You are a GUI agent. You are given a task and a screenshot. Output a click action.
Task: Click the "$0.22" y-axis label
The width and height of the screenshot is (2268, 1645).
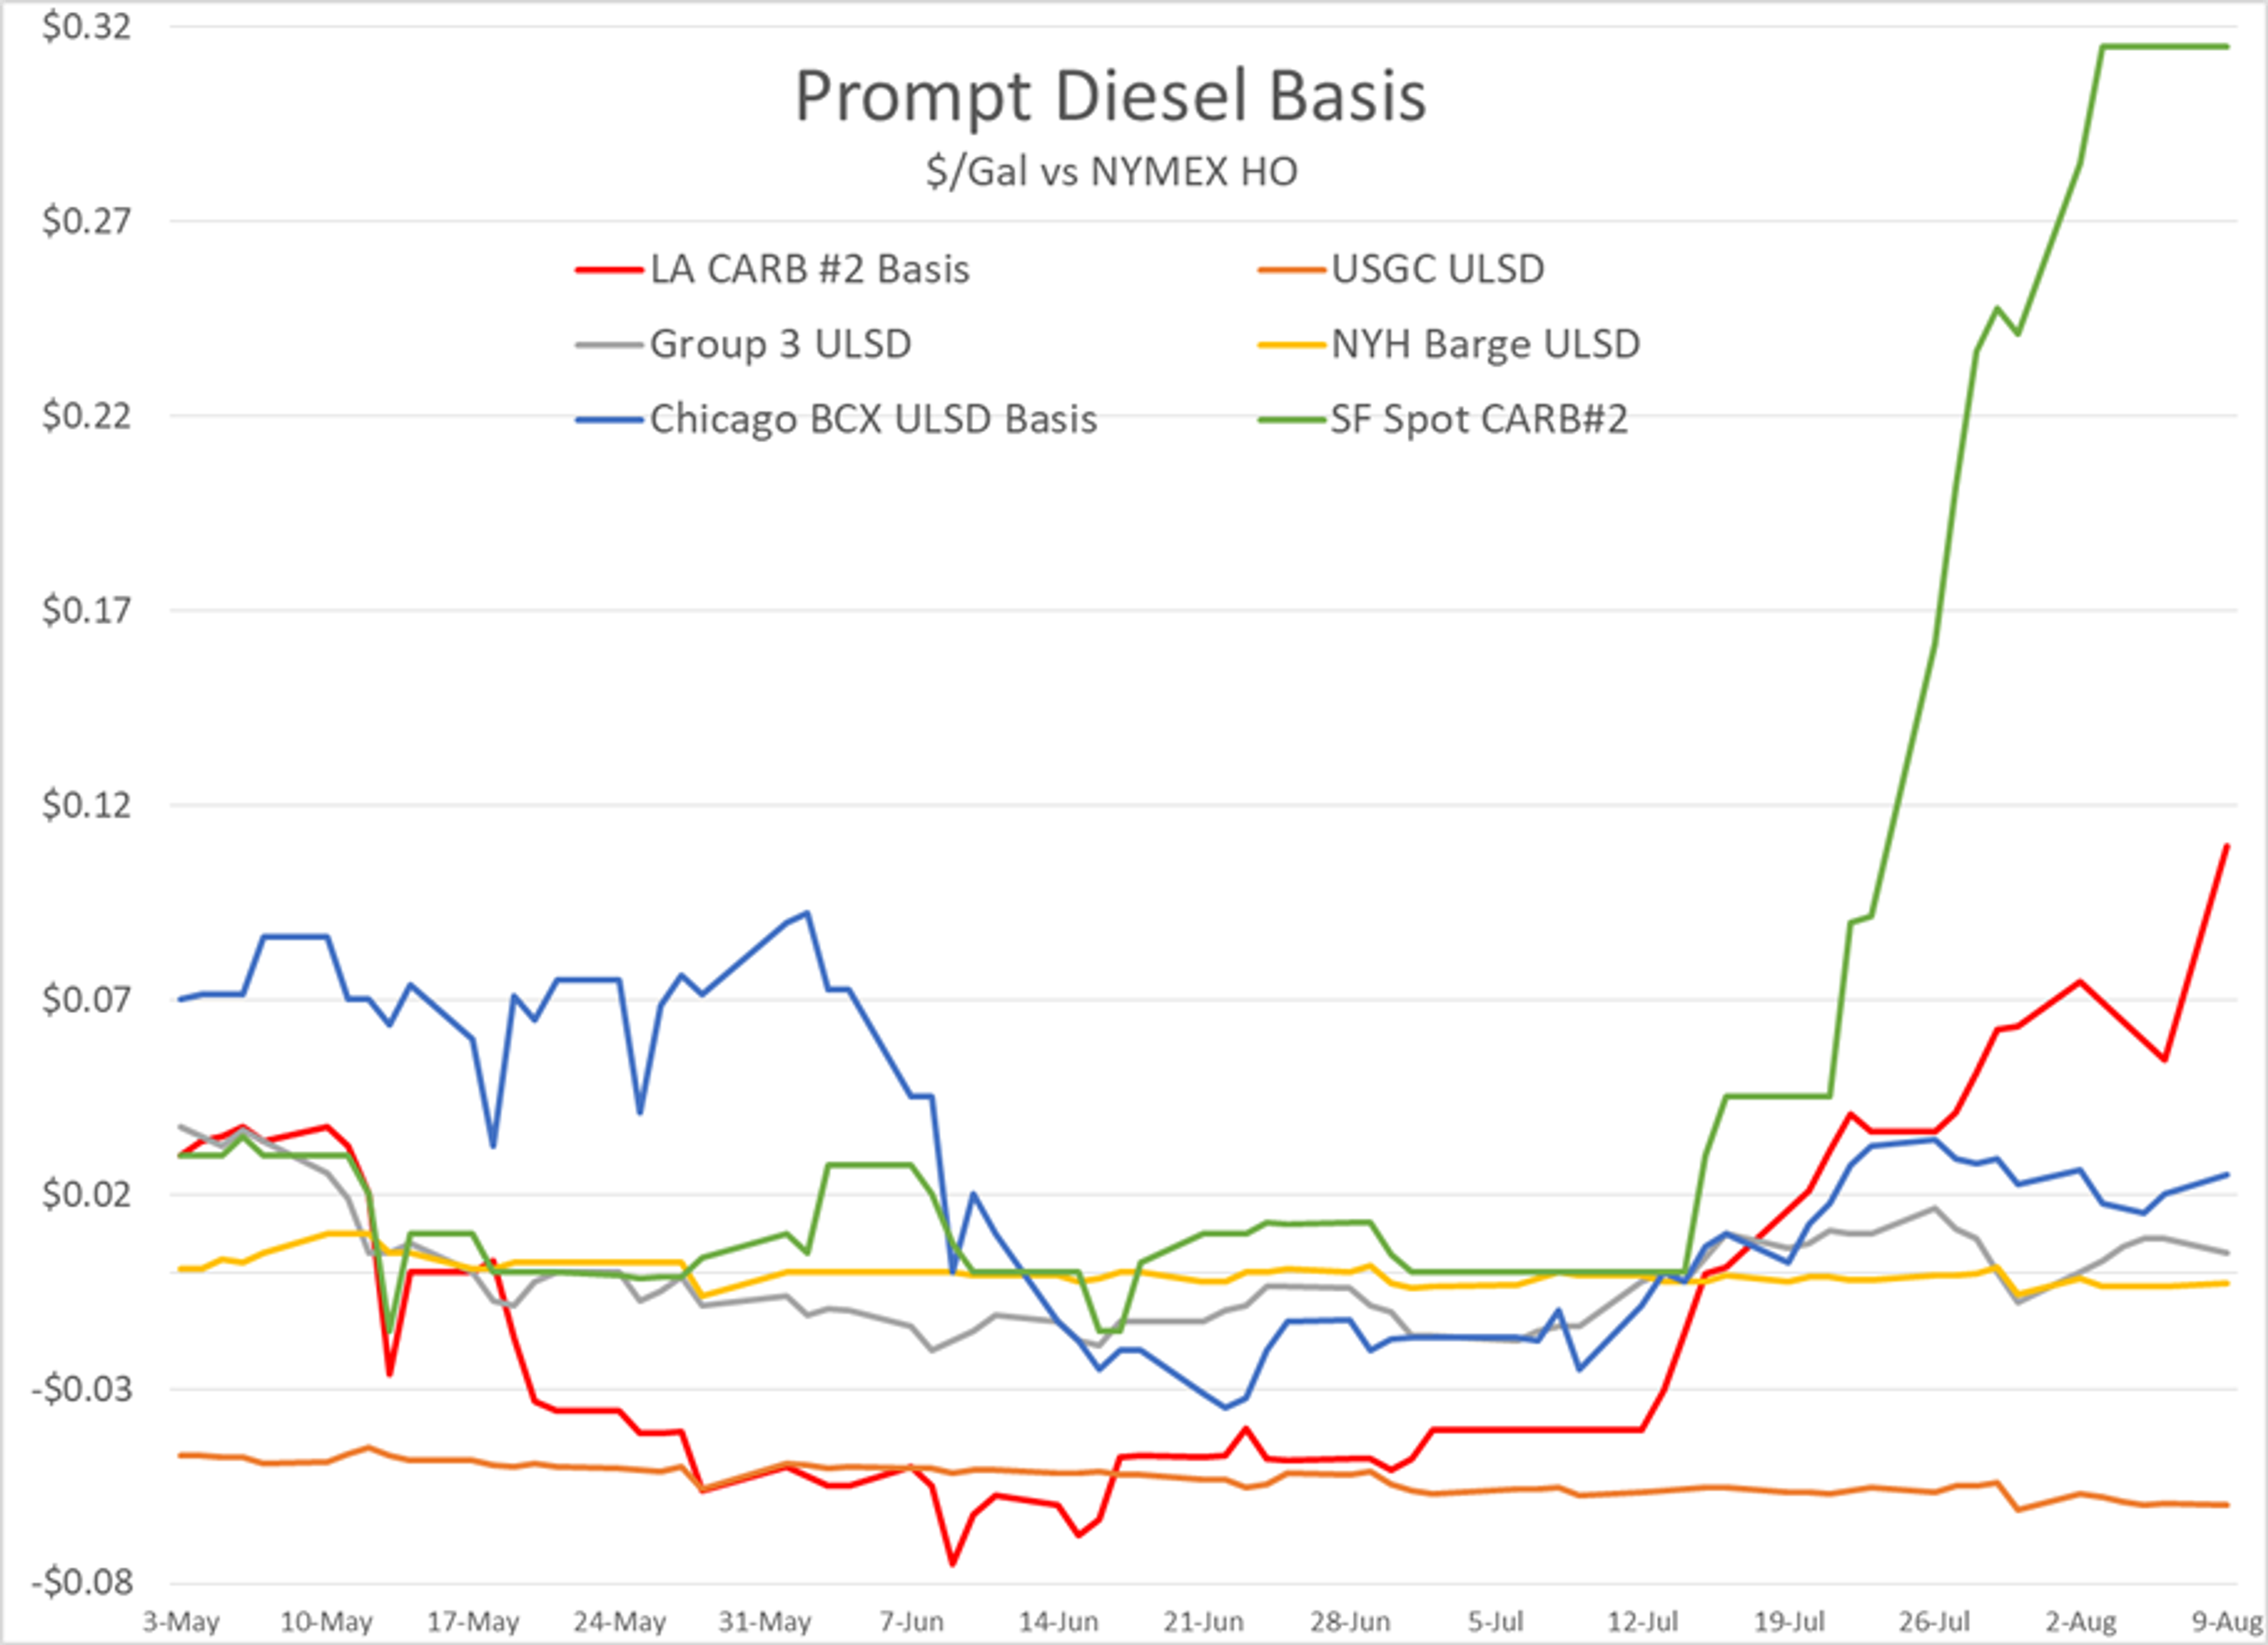(x=87, y=416)
